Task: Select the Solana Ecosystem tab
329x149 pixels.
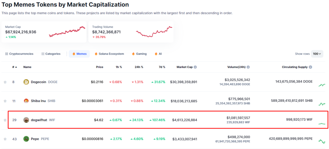Action: tap(109, 54)
